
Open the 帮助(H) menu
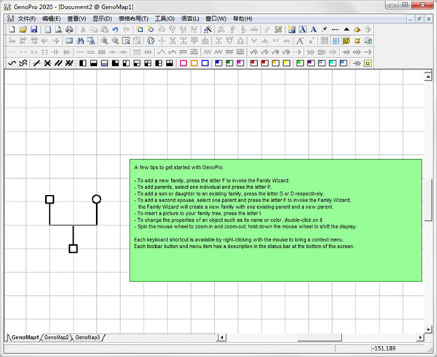coord(243,18)
